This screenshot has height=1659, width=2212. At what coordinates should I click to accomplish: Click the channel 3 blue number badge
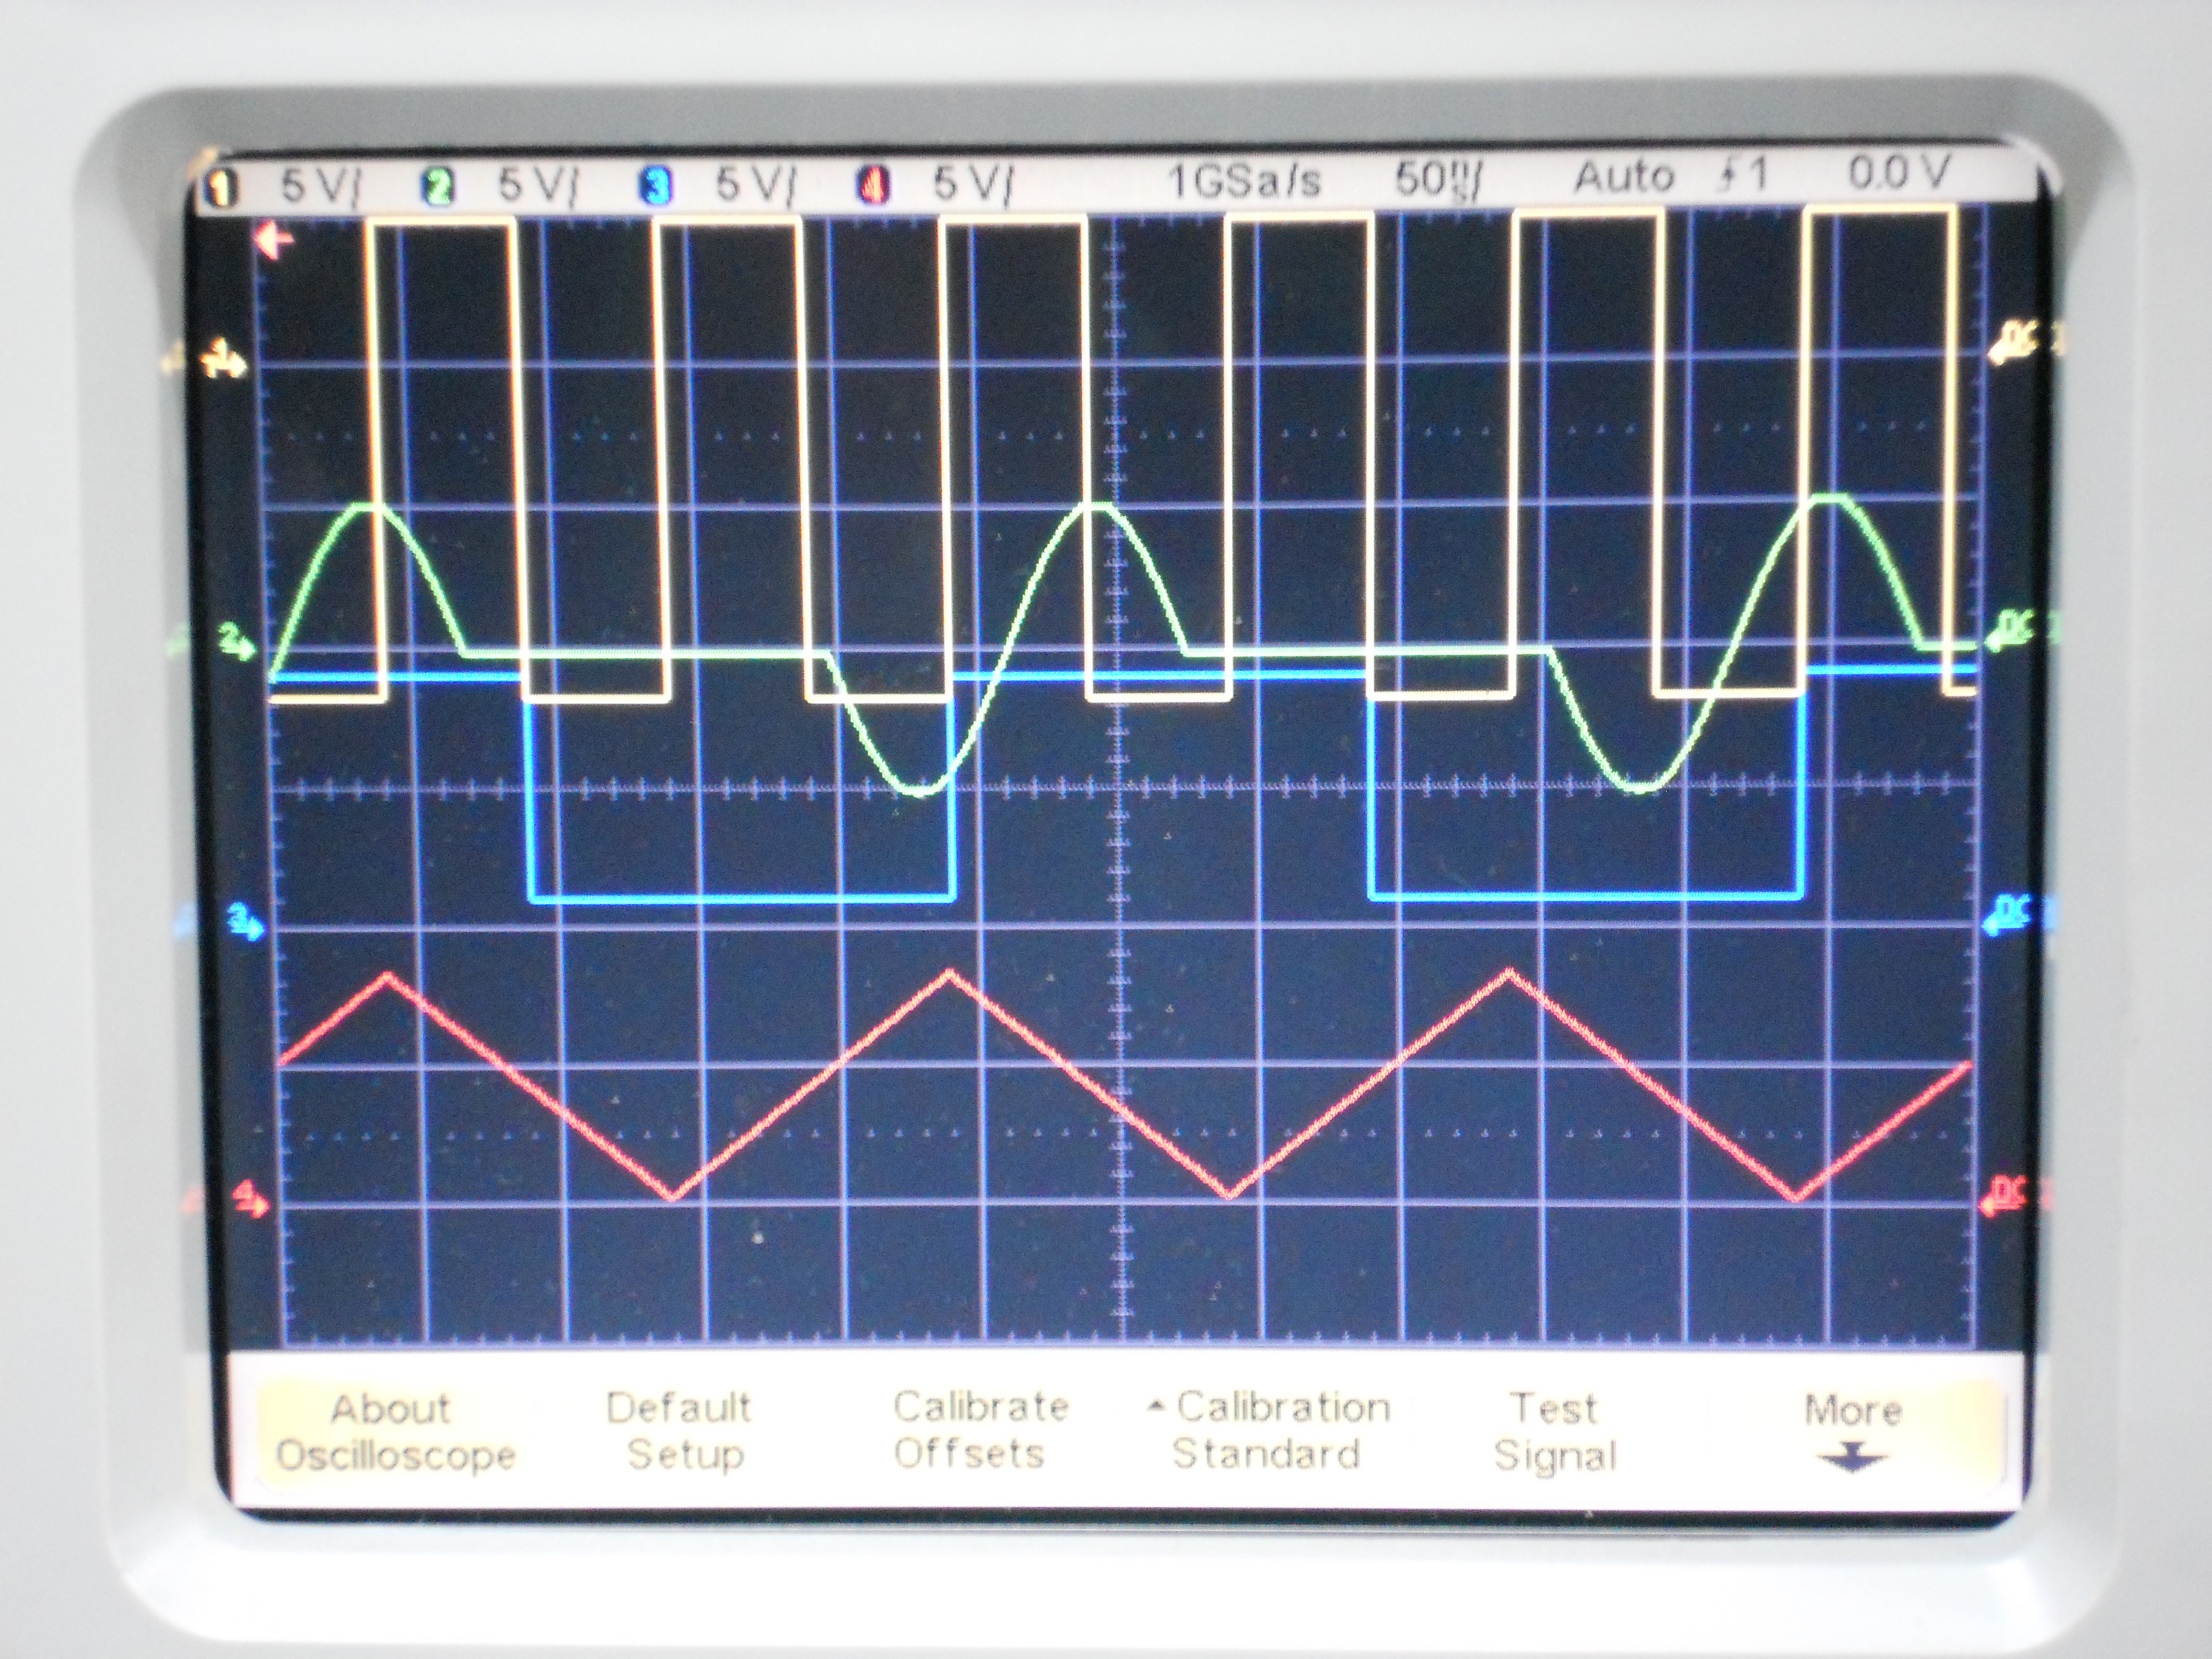[655, 186]
